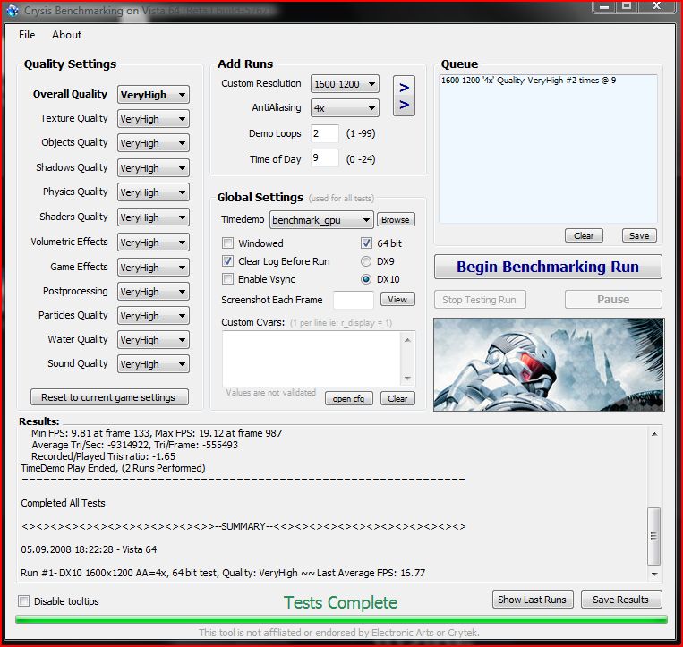This screenshot has width=683, height=647.
Task: Open Texture Quality dropdown
Action: pyautogui.click(x=153, y=119)
